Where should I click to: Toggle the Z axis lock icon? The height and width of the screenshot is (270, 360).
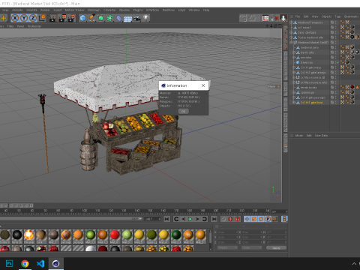click(33, 18)
